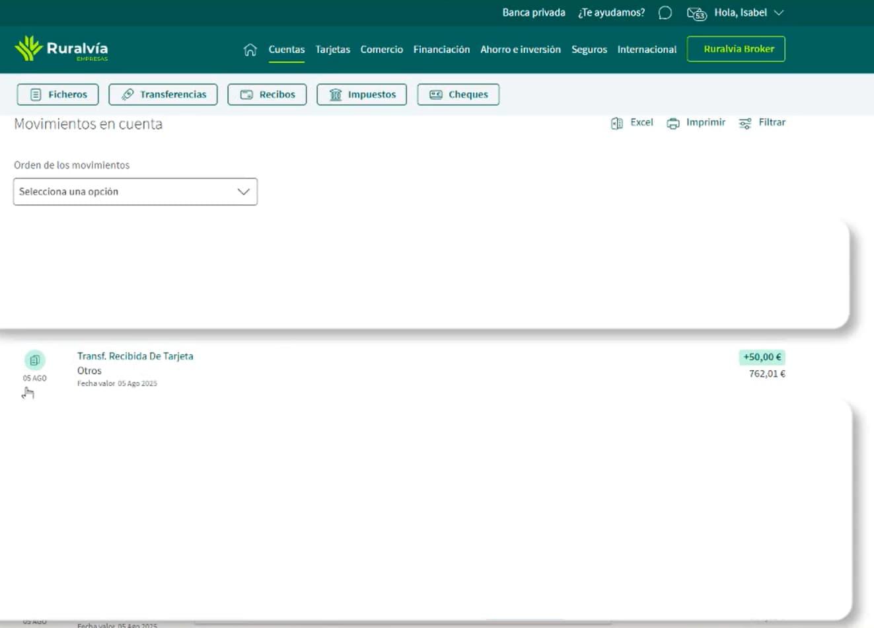
Task: Click the Orden de los movimientos label
Action: point(71,165)
